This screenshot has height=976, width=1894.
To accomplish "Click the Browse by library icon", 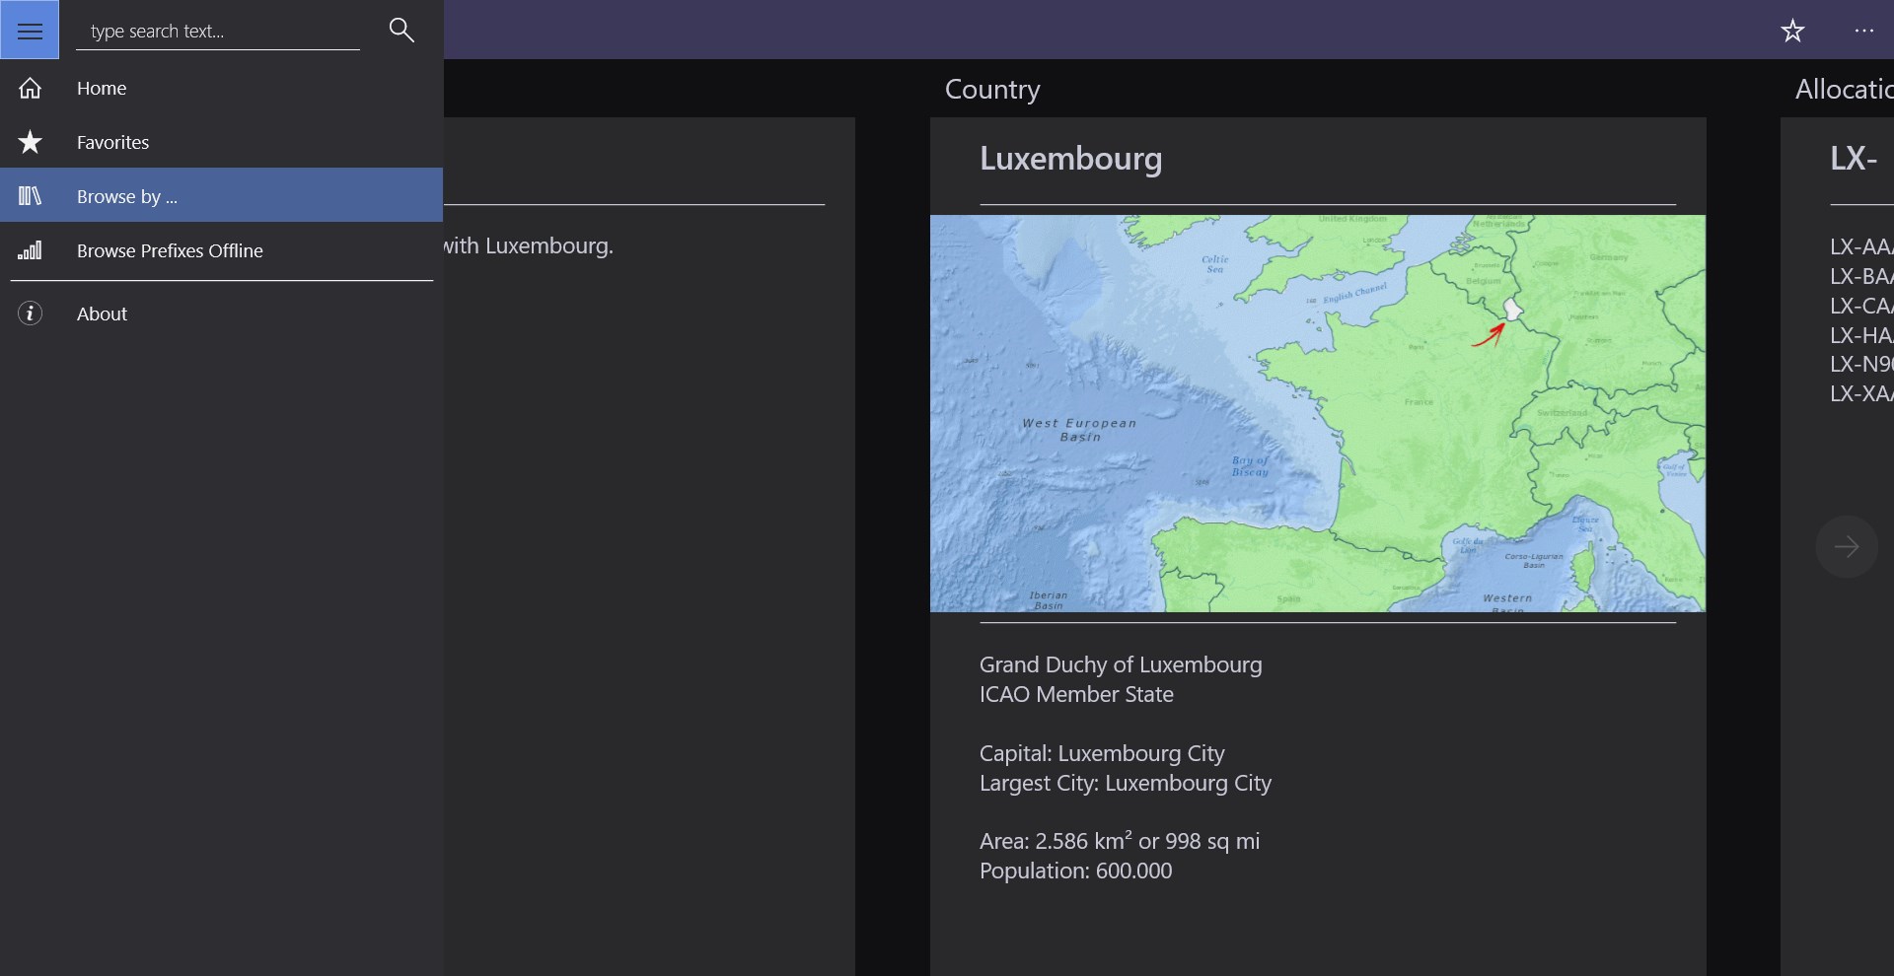I will click(30, 196).
